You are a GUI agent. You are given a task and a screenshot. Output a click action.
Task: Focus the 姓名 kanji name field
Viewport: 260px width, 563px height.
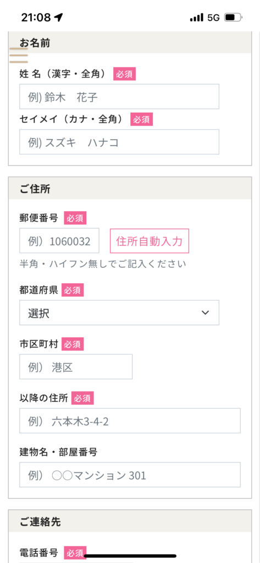pyautogui.click(x=119, y=97)
